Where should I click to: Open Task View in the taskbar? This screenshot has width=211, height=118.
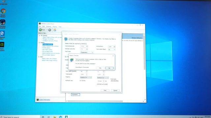49,117
